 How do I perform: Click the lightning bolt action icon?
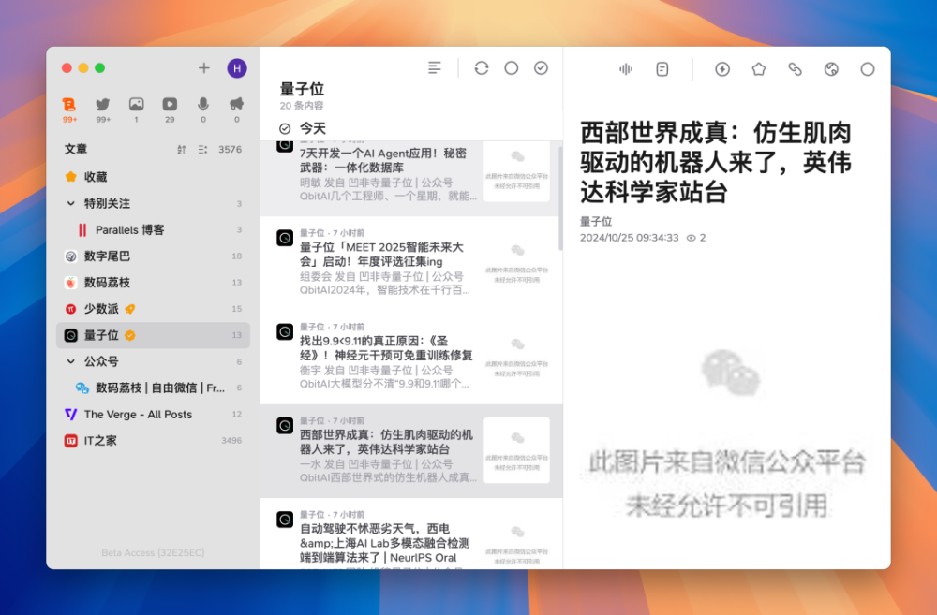point(722,69)
